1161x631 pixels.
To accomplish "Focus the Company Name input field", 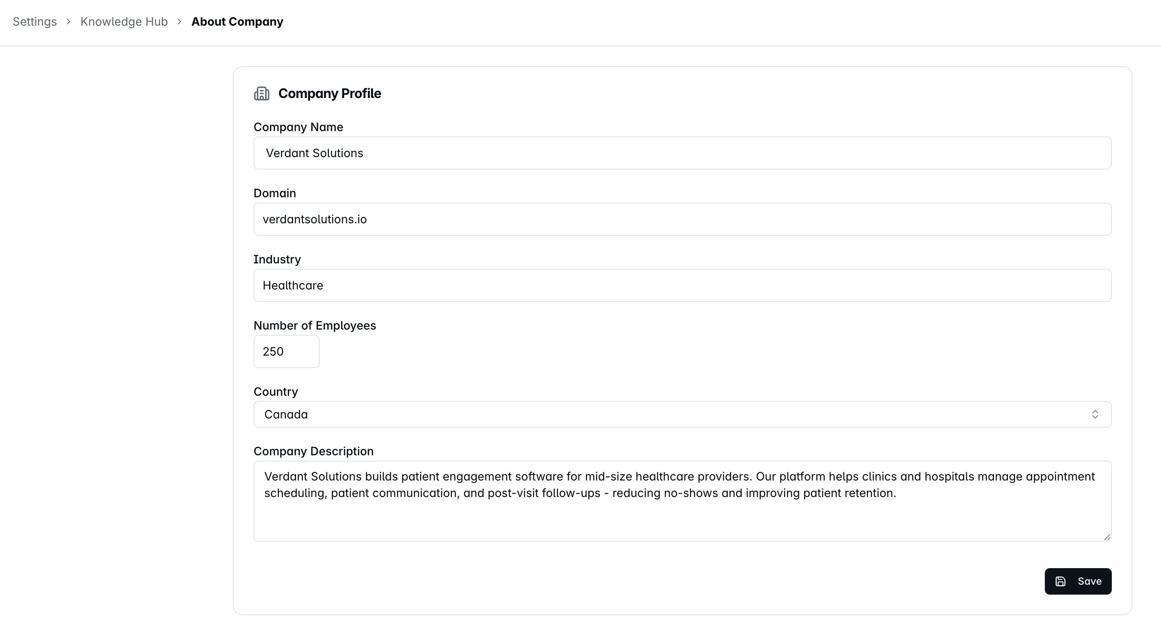I will pyautogui.click(x=682, y=153).
